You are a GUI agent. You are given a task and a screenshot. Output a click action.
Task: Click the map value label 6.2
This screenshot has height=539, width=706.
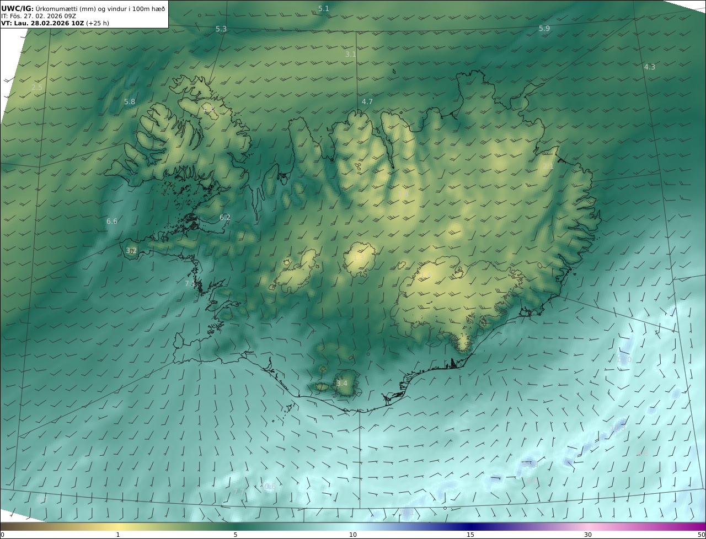point(225,217)
